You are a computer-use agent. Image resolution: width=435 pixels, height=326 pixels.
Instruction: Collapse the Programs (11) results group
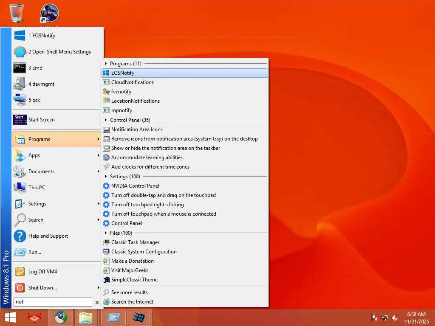[x=106, y=64]
